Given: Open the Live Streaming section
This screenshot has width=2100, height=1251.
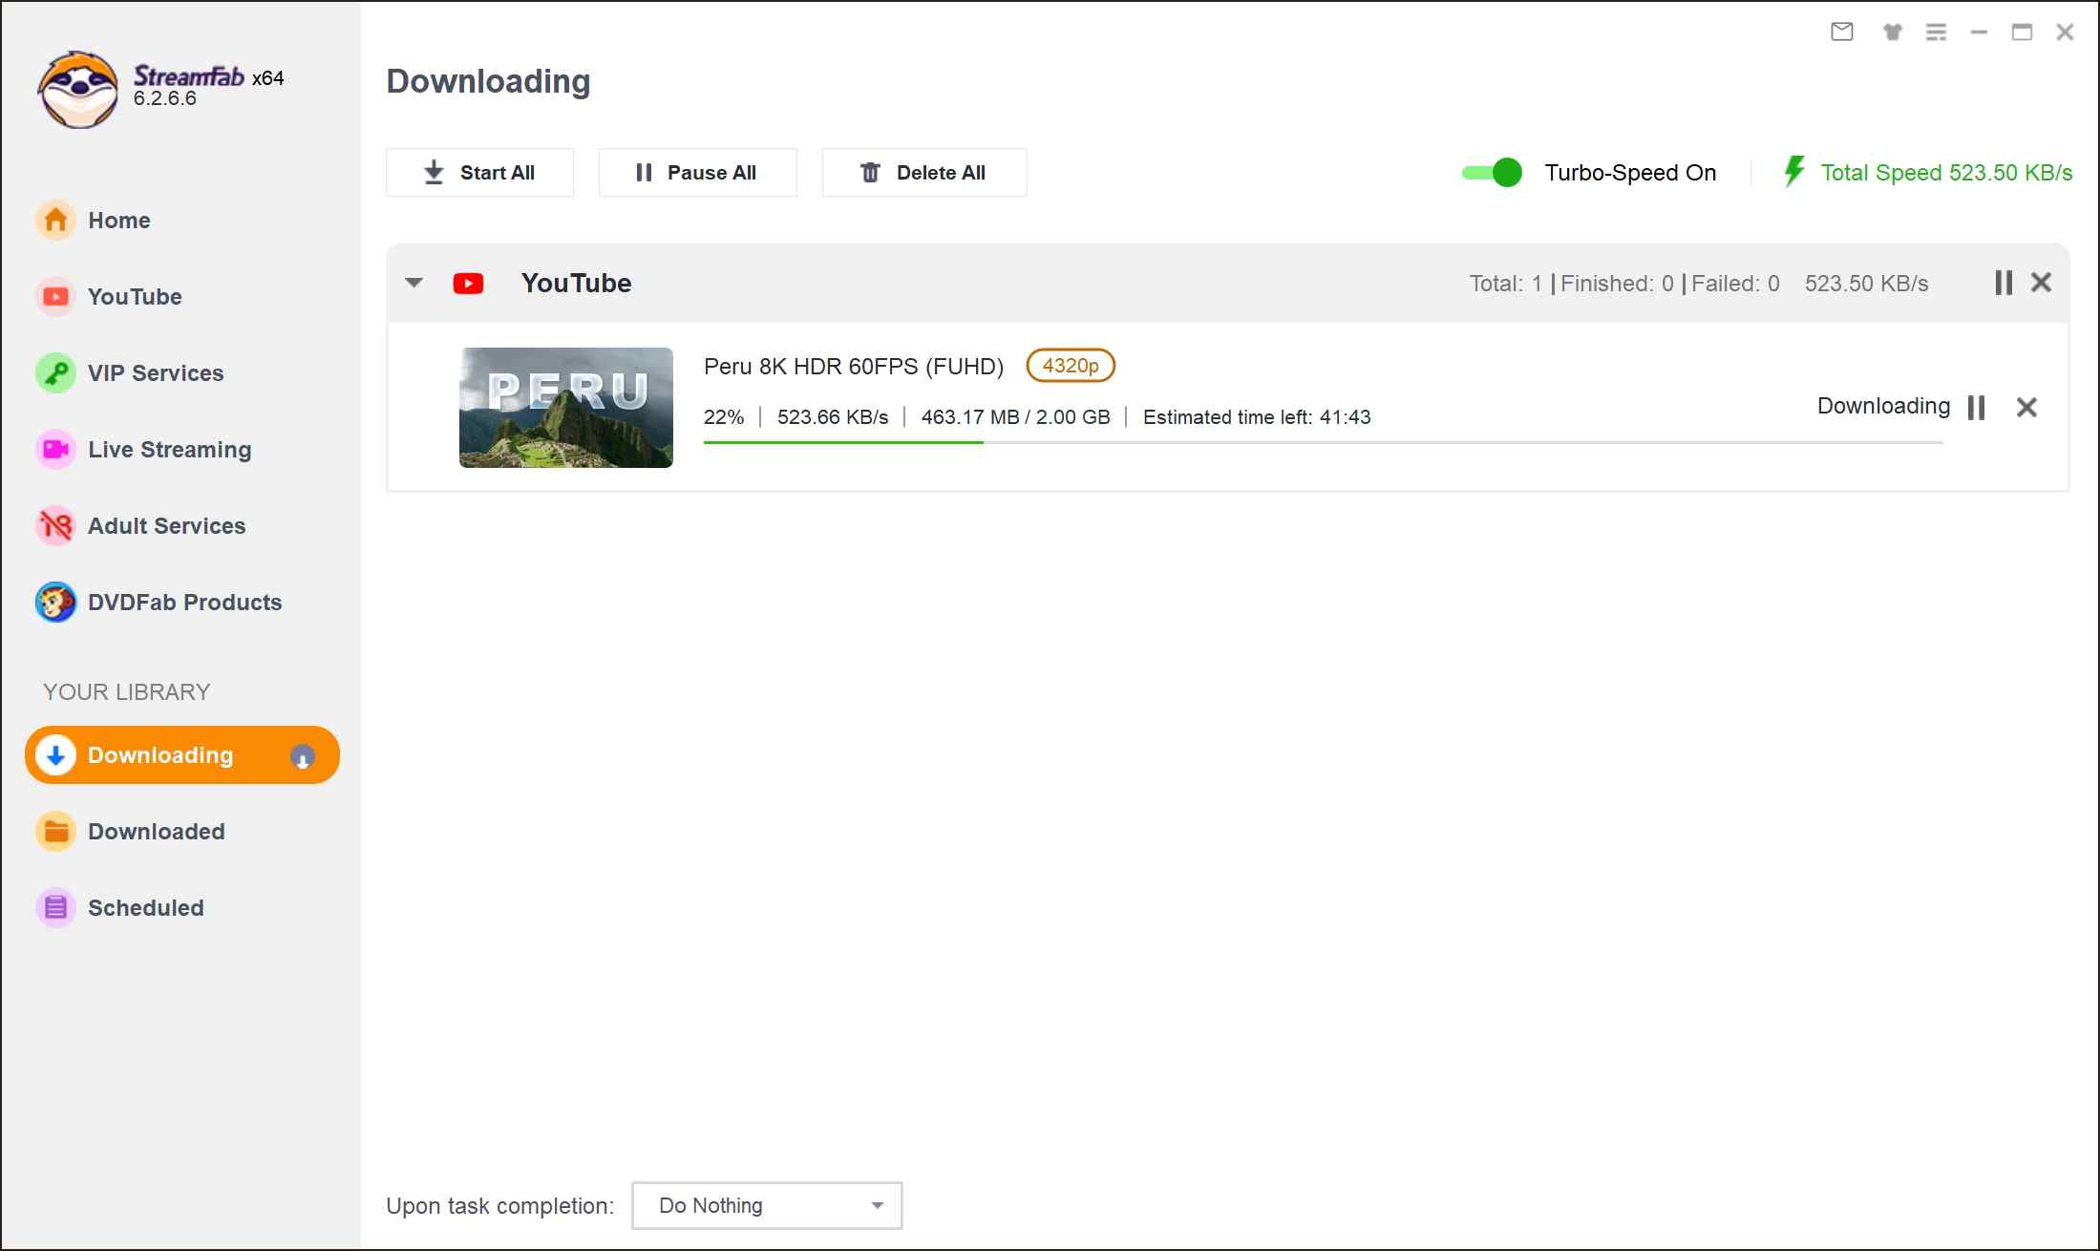Looking at the screenshot, I should (x=168, y=449).
